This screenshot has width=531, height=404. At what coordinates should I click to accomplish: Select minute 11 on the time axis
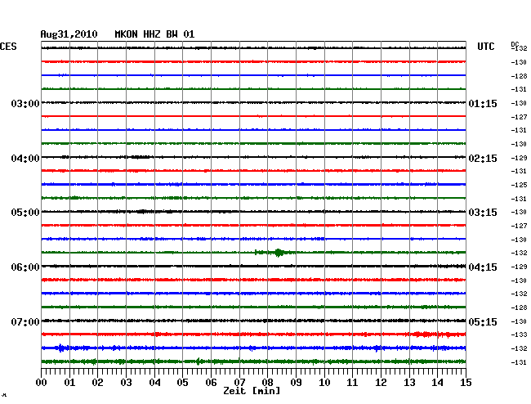point(352,382)
